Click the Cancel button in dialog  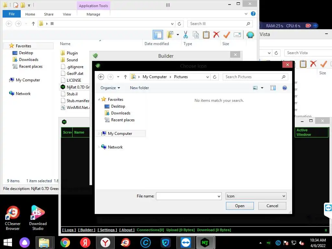272,206
